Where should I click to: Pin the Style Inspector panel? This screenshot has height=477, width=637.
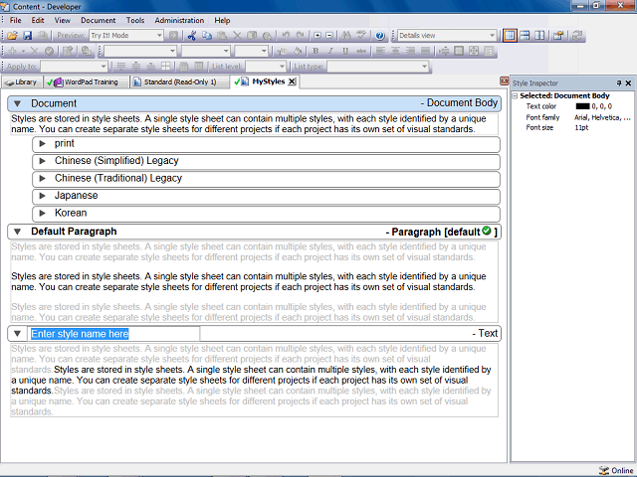[619, 83]
